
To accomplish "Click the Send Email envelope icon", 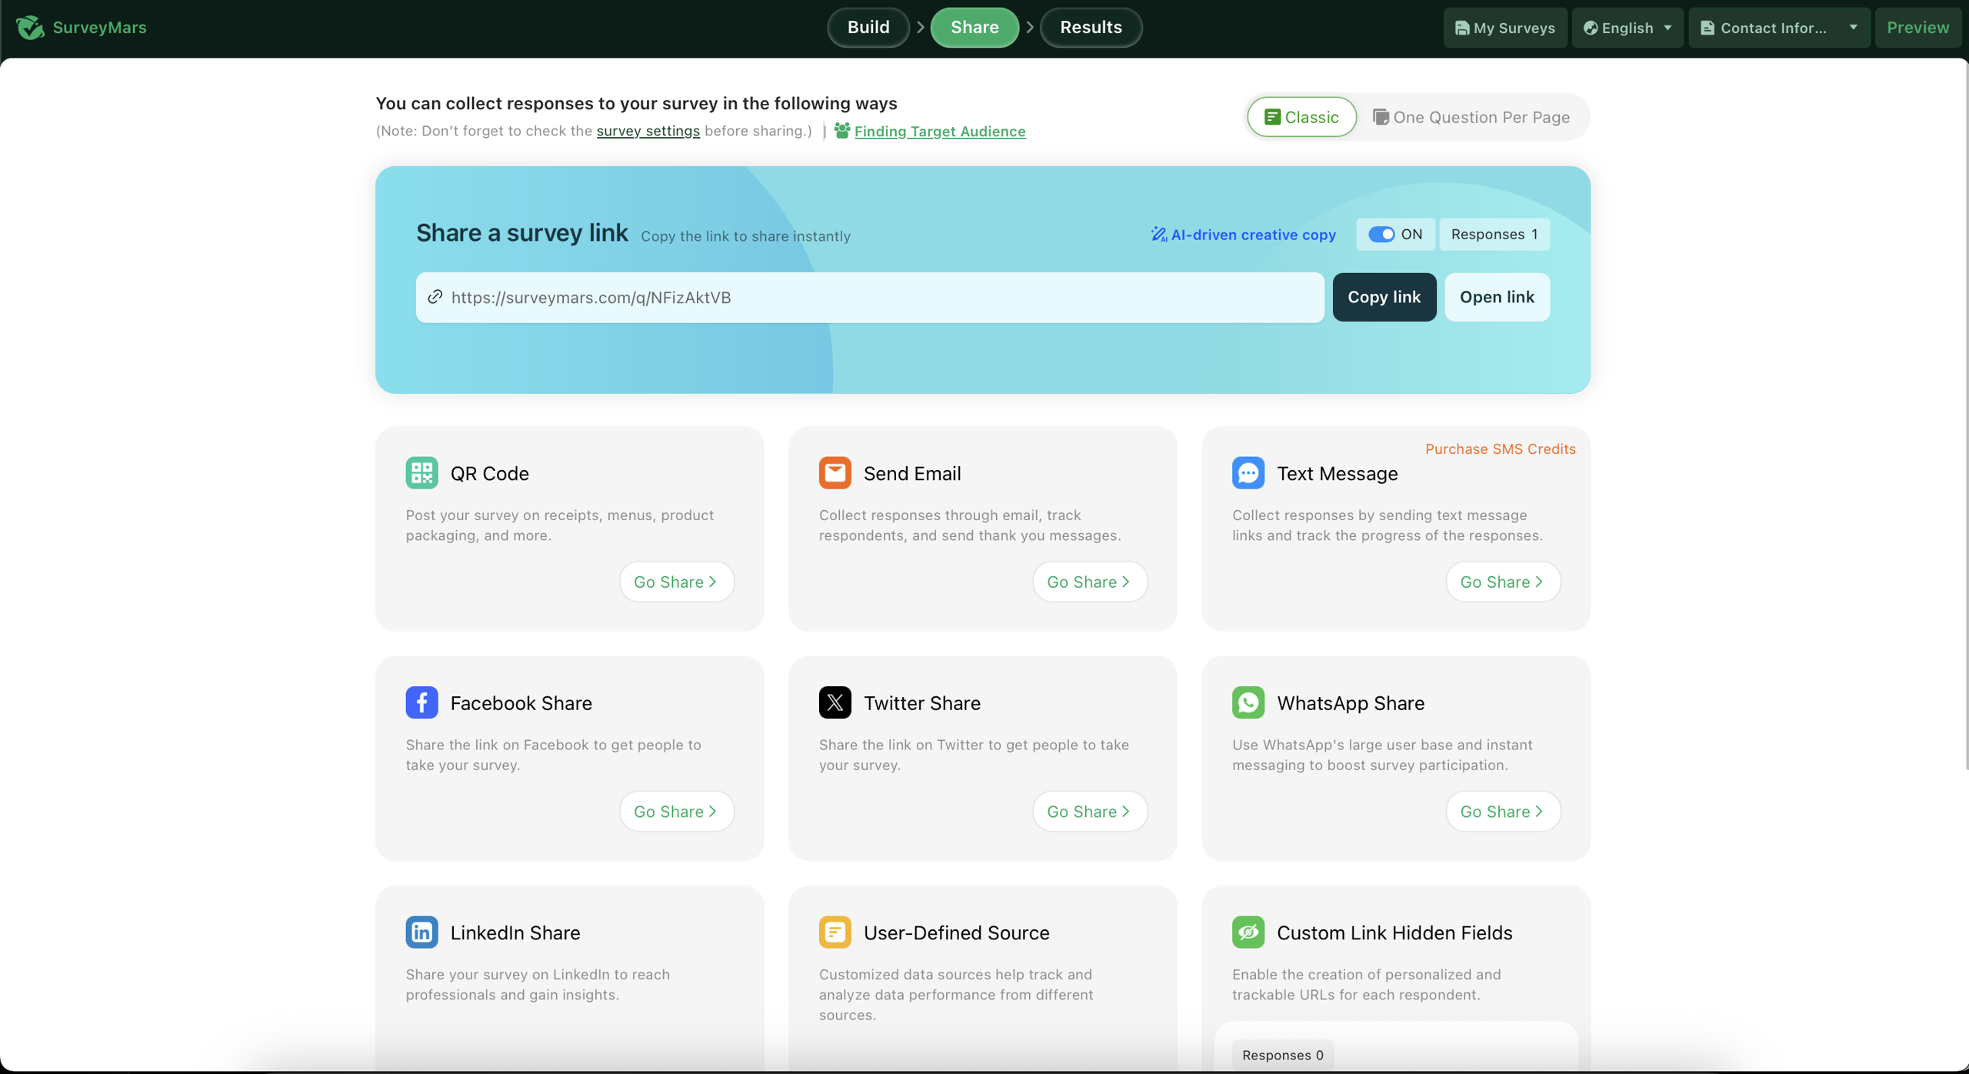I will pyautogui.click(x=835, y=473).
